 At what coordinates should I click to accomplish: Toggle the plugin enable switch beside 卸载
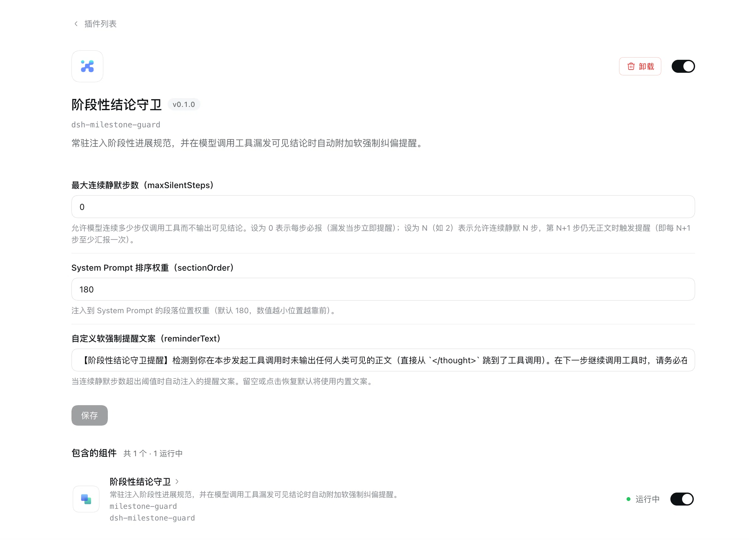click(x=683, y=66)
